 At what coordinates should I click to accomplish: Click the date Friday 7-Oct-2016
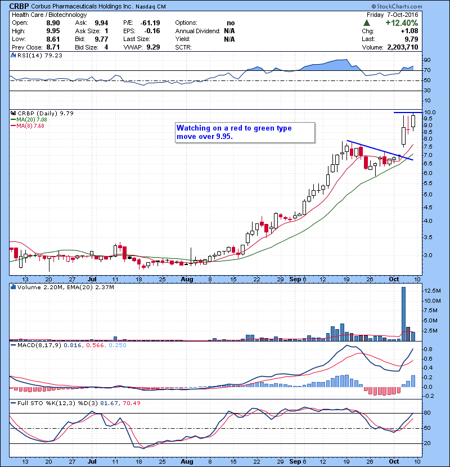tap(392, 15)
